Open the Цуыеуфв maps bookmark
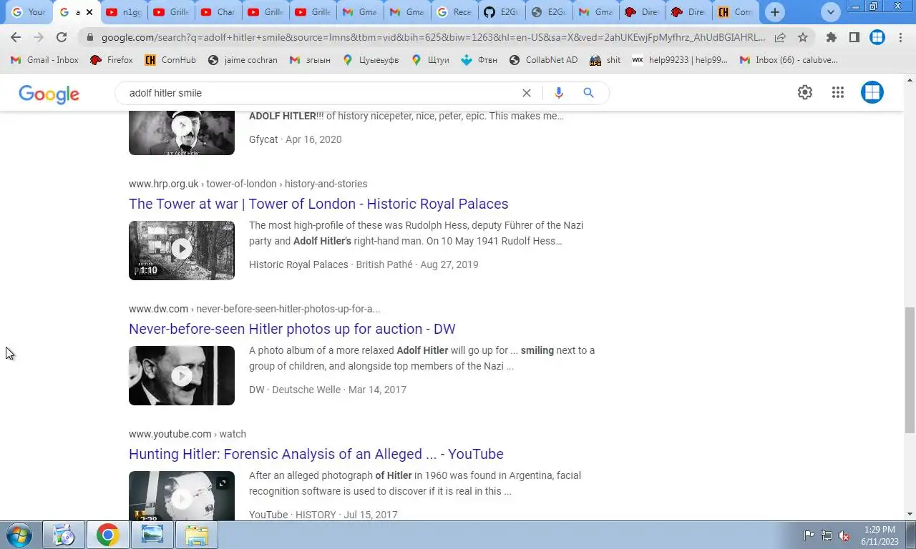The image size is (916, 549). coord(370,60)
